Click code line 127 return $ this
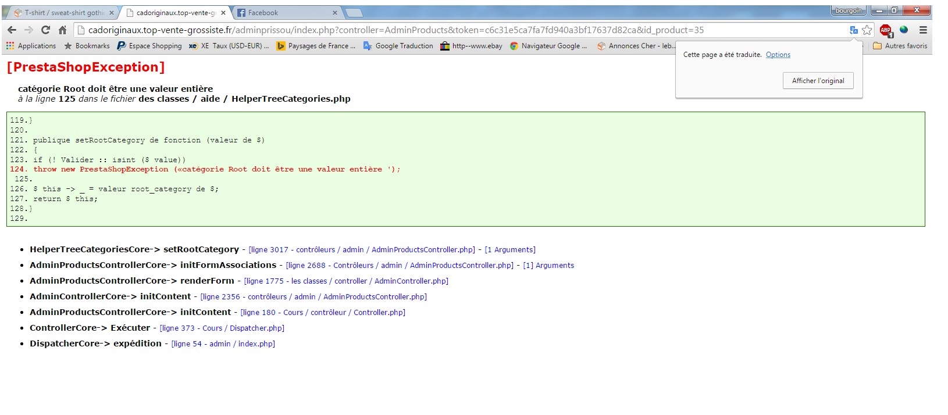Image resolution: width=948 pixels, height=415 pixels. coord(54,199)
